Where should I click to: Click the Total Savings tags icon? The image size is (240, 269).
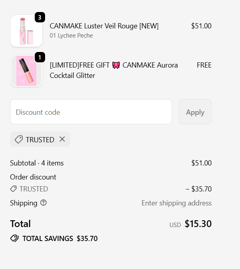[14, 239]
